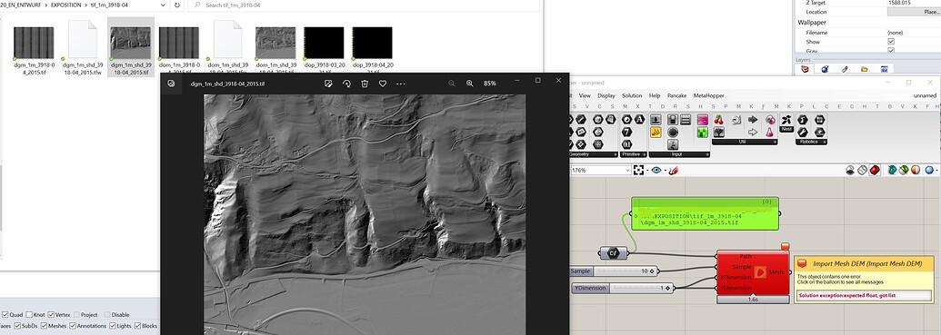
Task: Click the Place location button
Action: (x=914, y=12)
